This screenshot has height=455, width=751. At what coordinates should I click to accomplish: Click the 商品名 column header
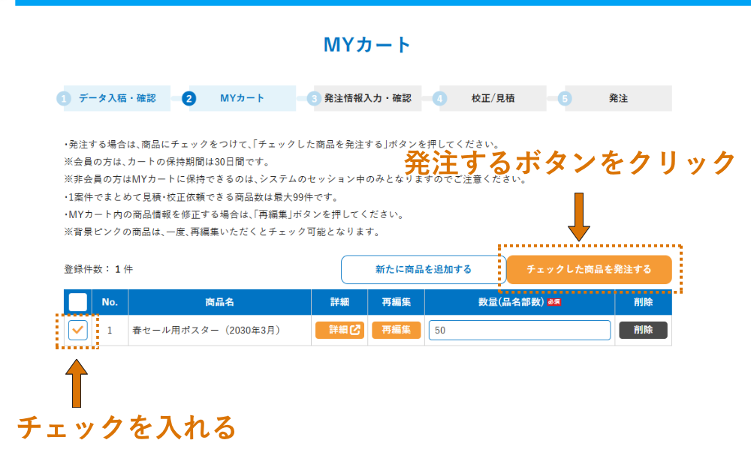click(220, 302)
